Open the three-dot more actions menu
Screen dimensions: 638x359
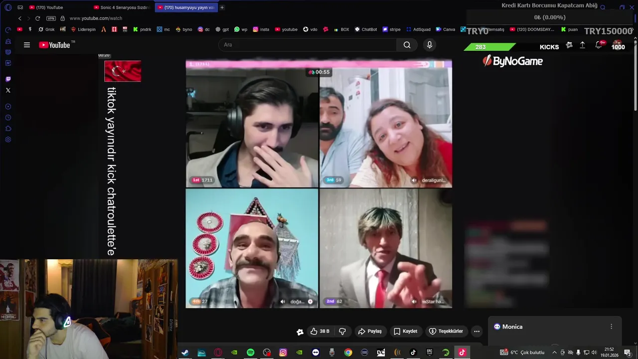pos(477,331)
